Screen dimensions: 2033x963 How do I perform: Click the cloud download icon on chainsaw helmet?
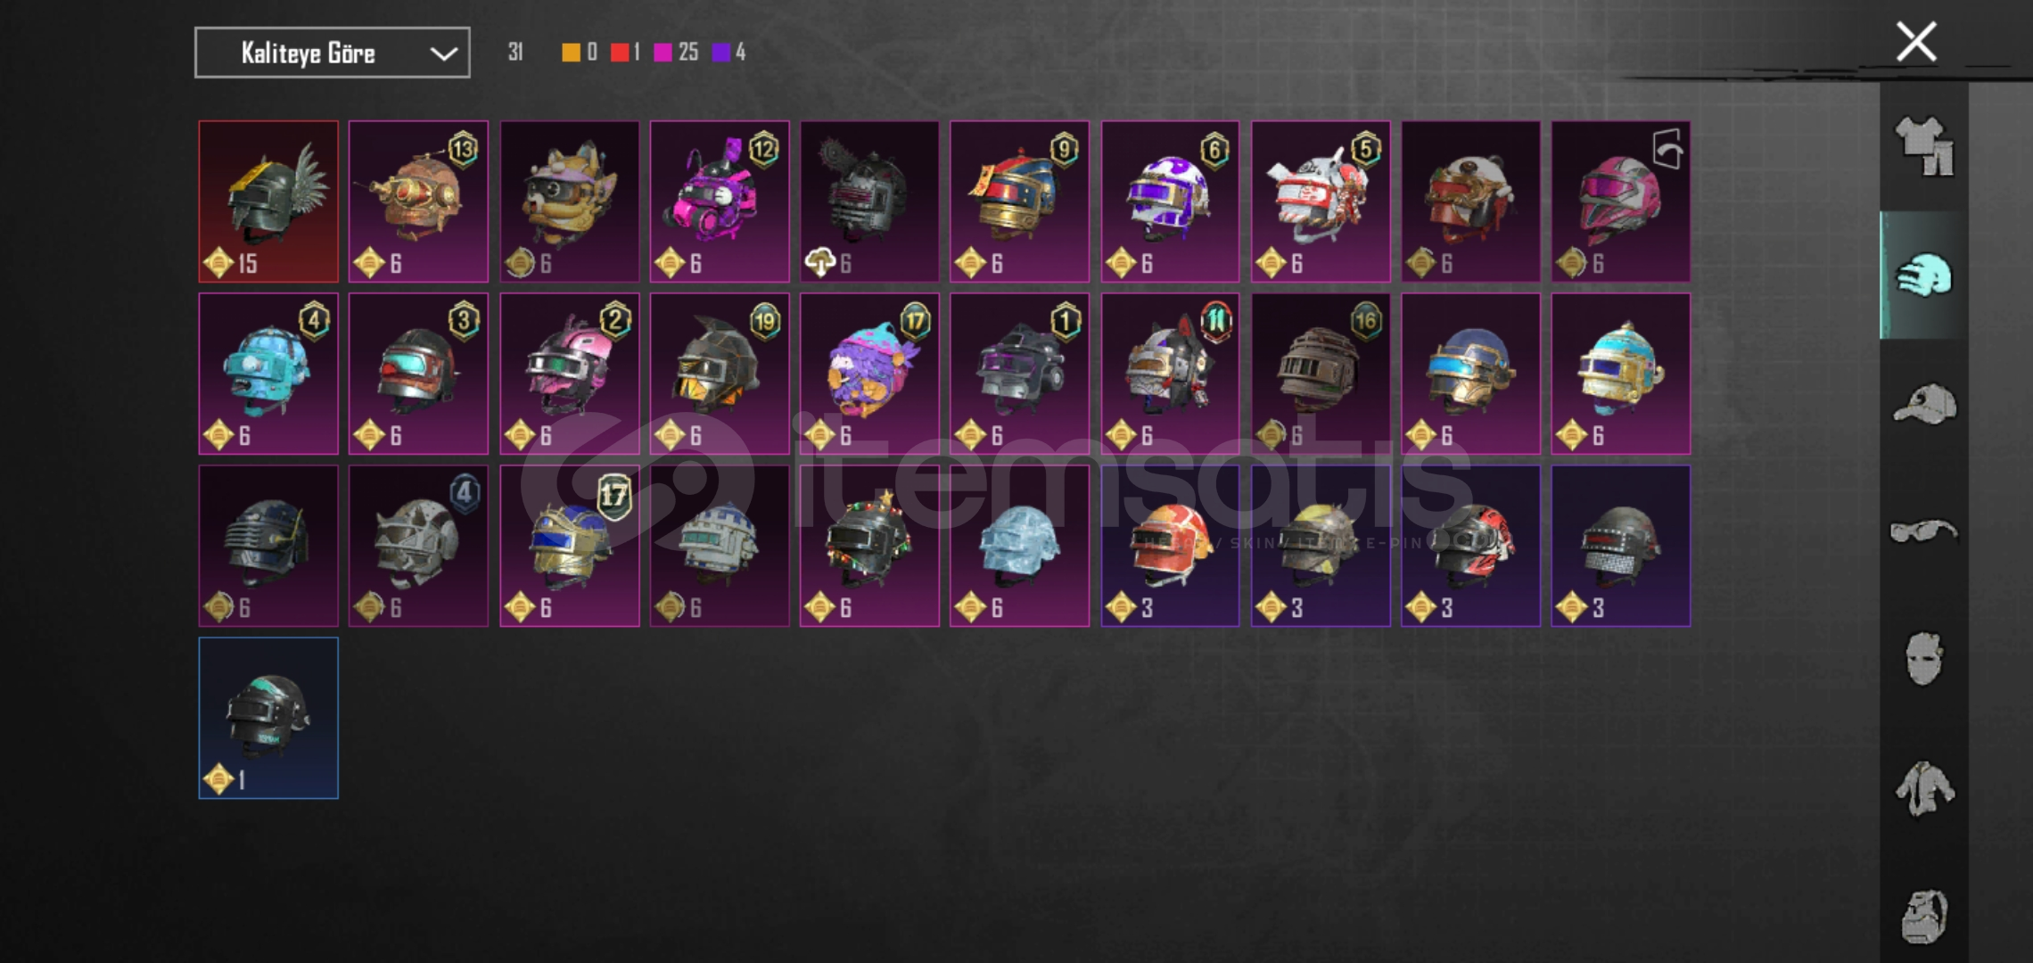click(x=820, y=262)
